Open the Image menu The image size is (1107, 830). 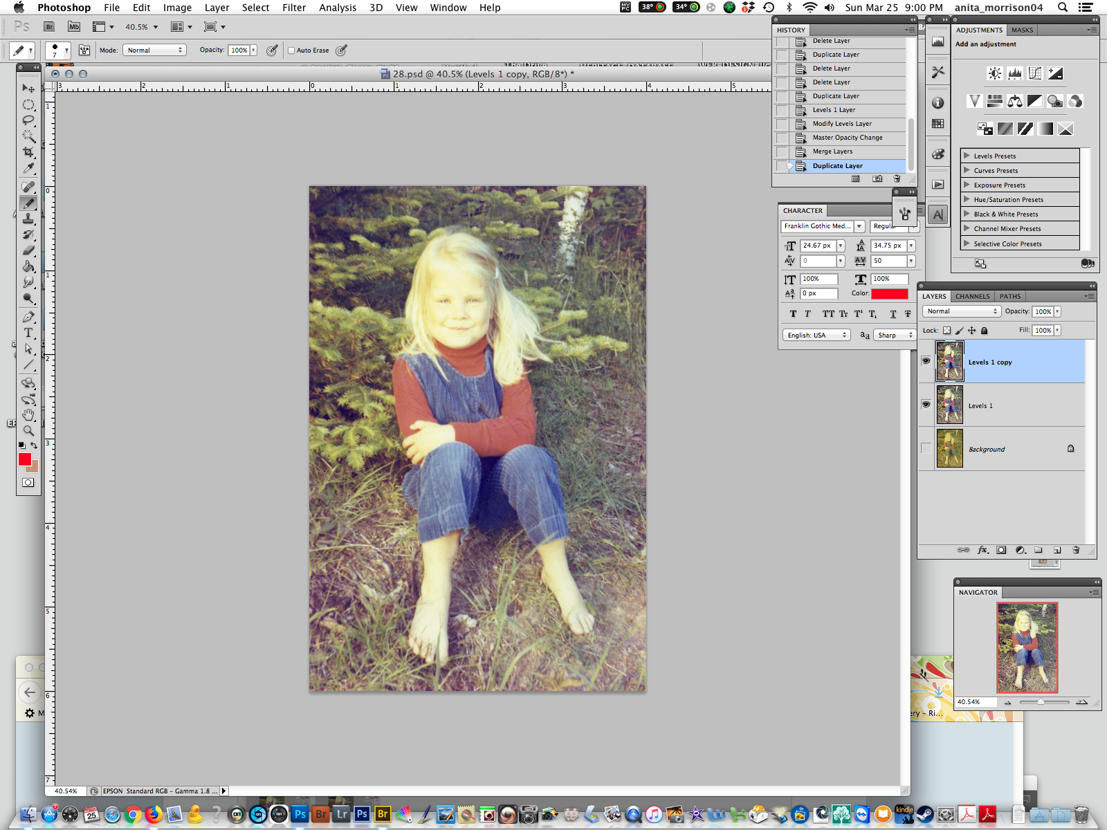[177, 8]
